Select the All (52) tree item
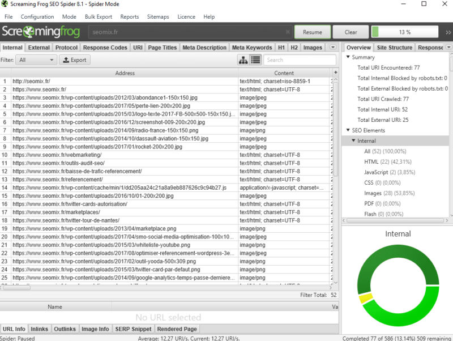 pyautogui.click(x=385, y=151)
